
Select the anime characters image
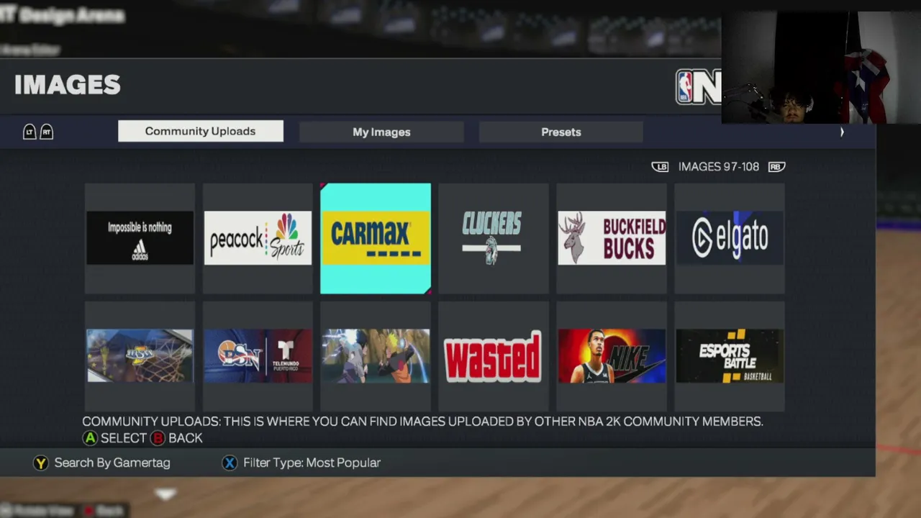pyautogui.click(x=376, y=356)
